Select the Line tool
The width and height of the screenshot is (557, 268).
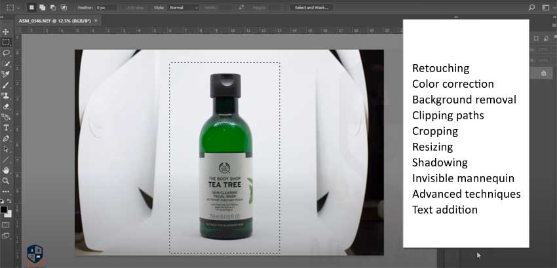(6, 160)
